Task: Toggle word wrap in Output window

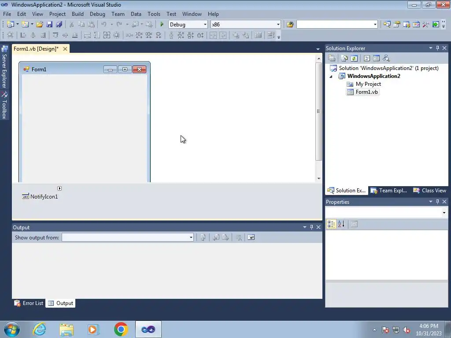Action: click(251, 237)
